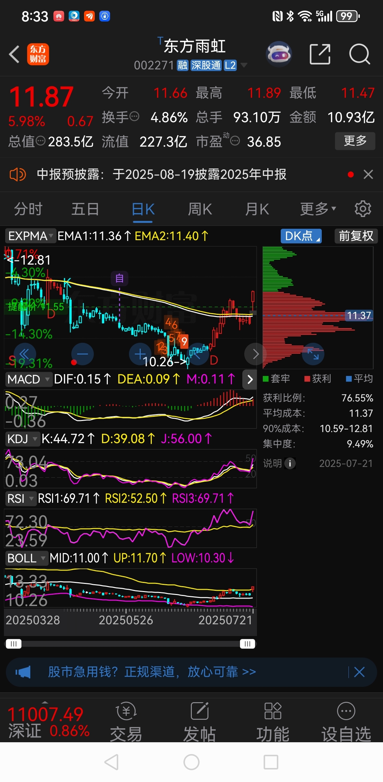Screen dimensions: 383x782
Task: Tap the 11.37 average cost marker
Action: [x=359, y=315]
